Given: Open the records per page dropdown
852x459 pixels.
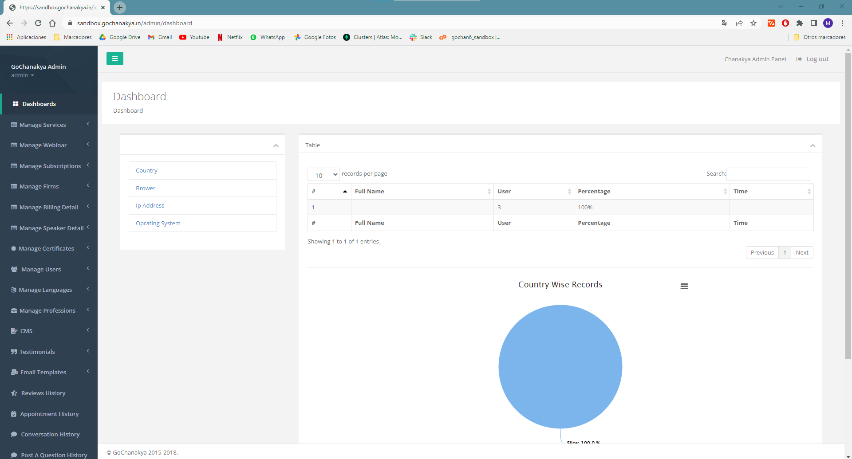Looking at the screenshot, I should click(x=323, y=175).
